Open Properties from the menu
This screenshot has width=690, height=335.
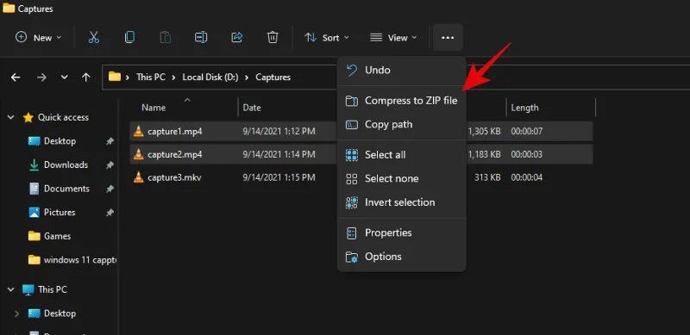(401, 233)
